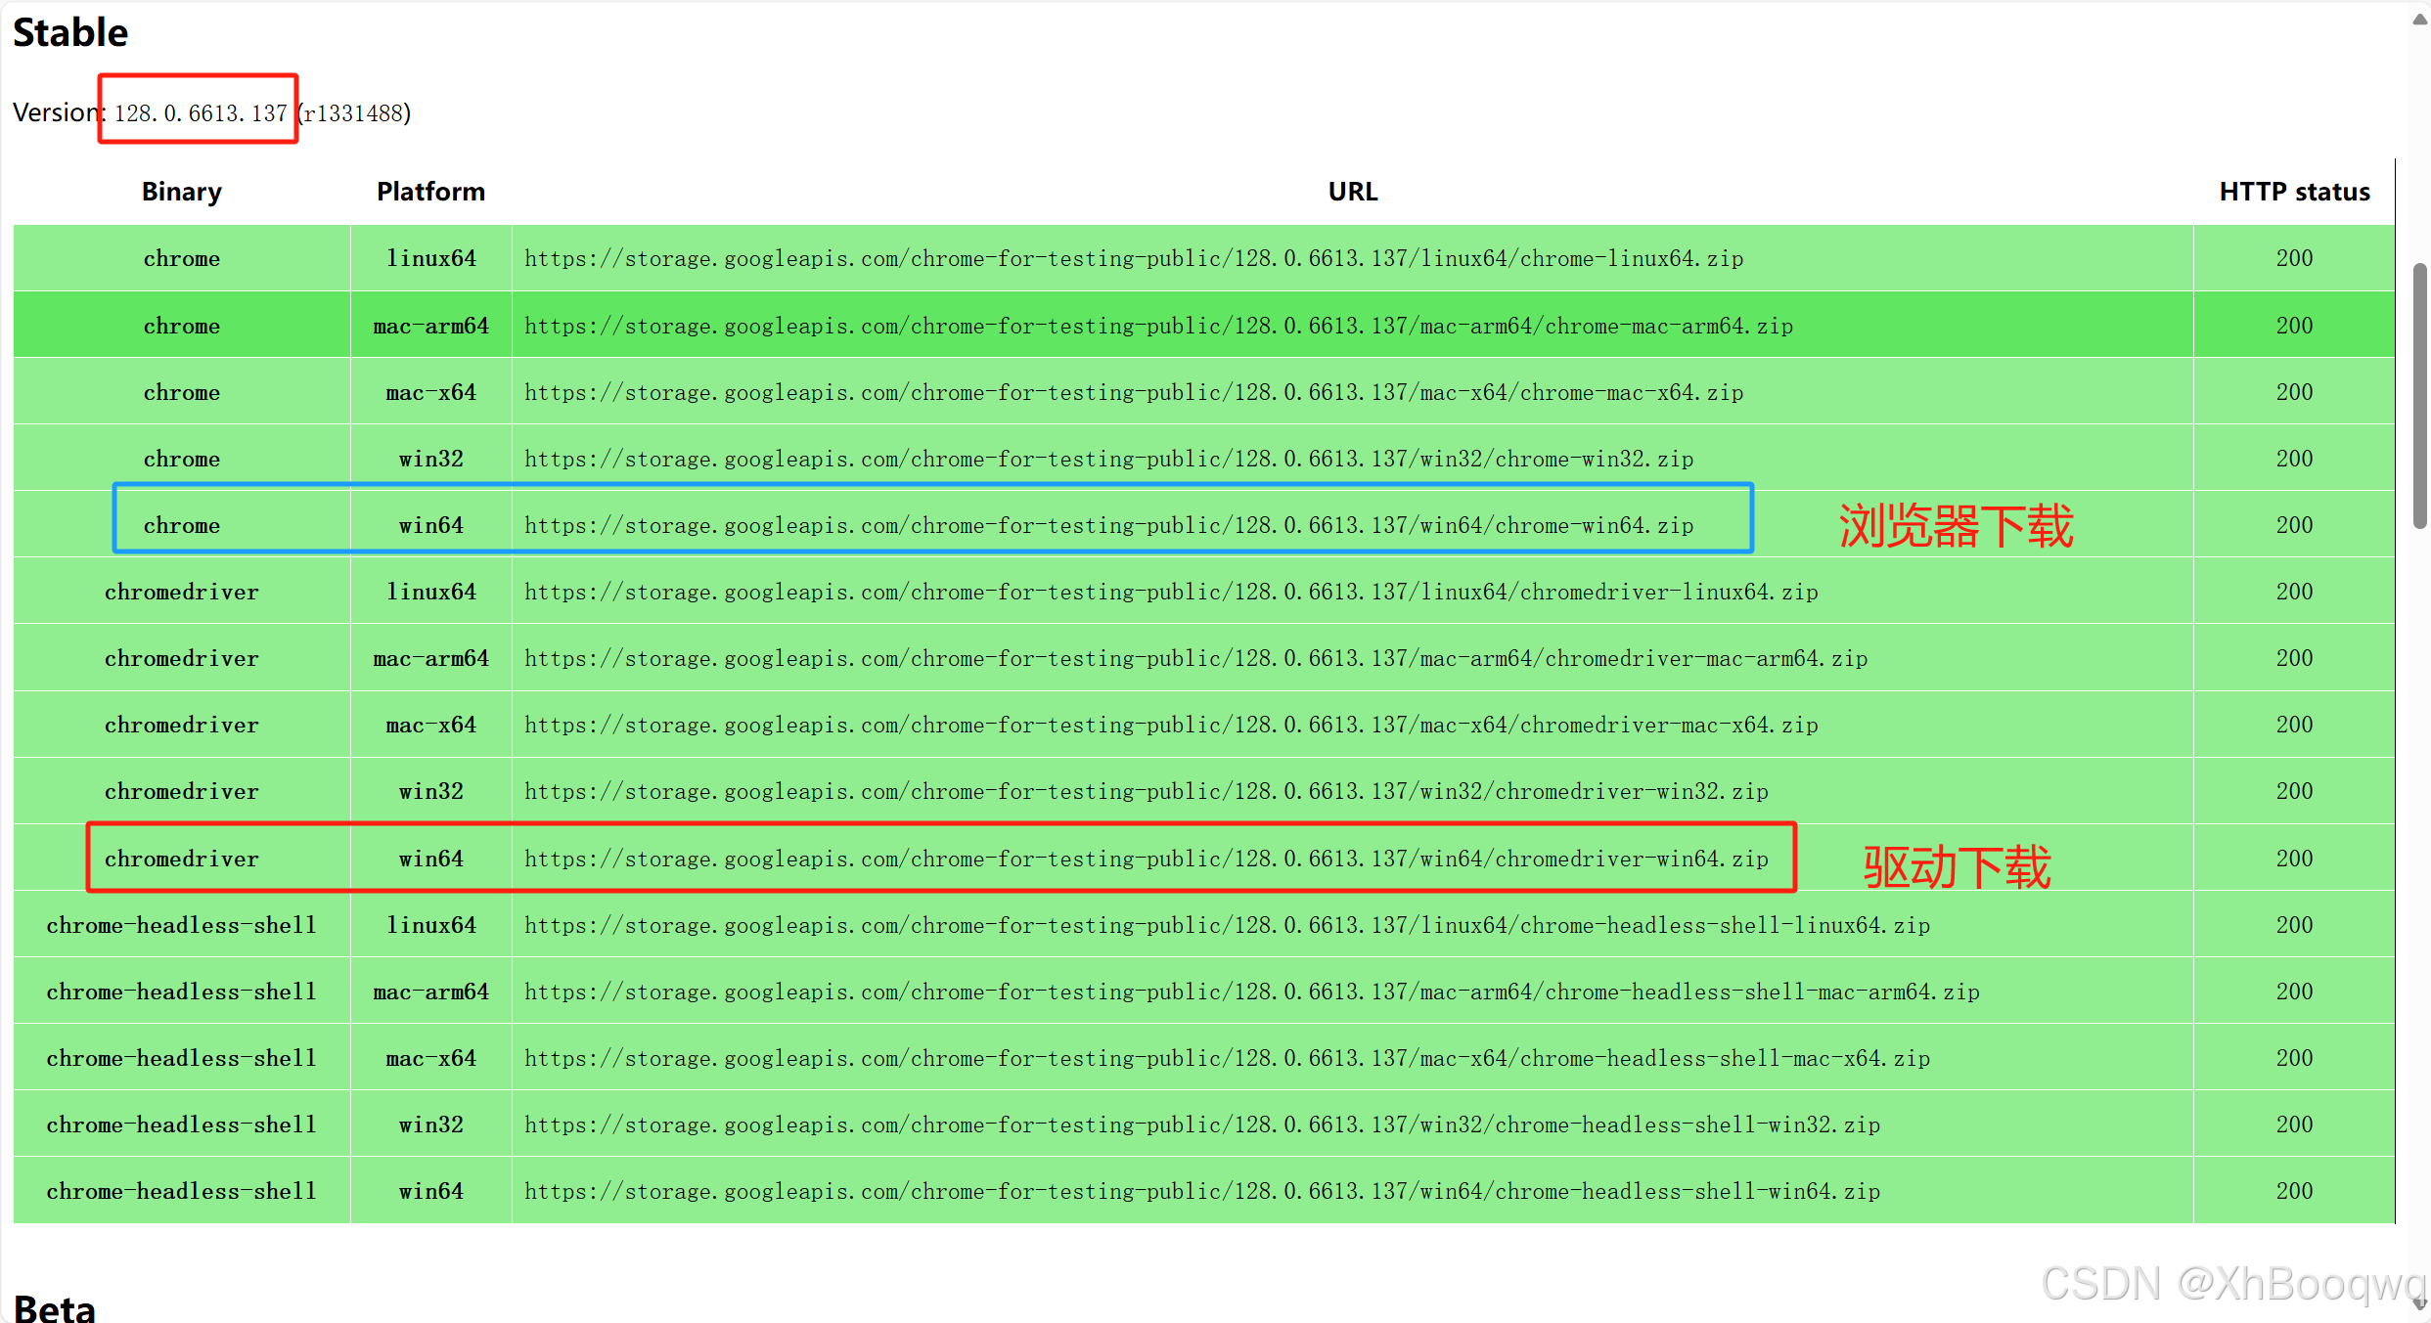Click 200 status in chrome mac-arm64 row

(2294, 326)
